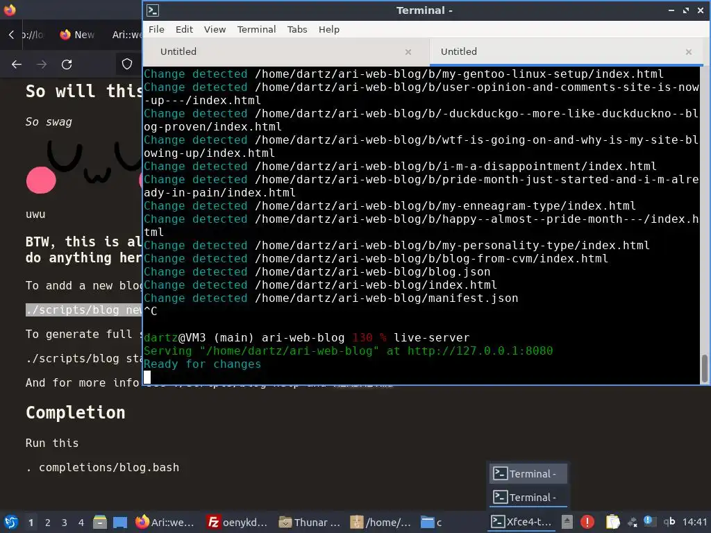Open the Help menu in Terminal
The width and height of the screenshot is (711, 533).
(328, 29)
